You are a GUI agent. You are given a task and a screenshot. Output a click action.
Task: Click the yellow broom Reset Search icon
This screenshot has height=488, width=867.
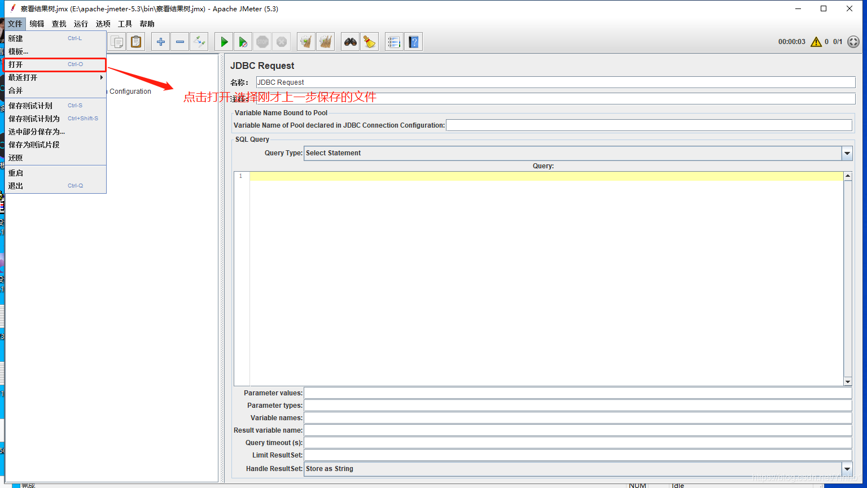pos(370,42)
